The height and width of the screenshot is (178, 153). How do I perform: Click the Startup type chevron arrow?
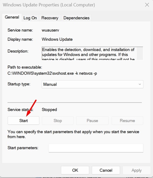click(x=140, y=84)
